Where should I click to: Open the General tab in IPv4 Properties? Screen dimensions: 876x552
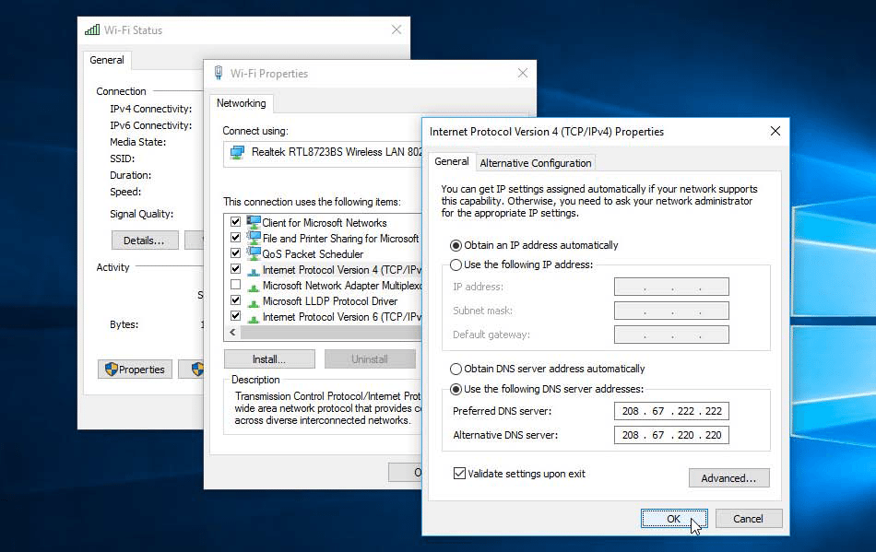(452, 162)
